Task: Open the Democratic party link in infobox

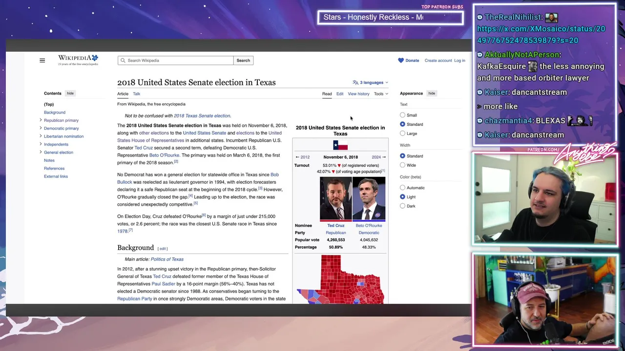Action: [369, 233]
